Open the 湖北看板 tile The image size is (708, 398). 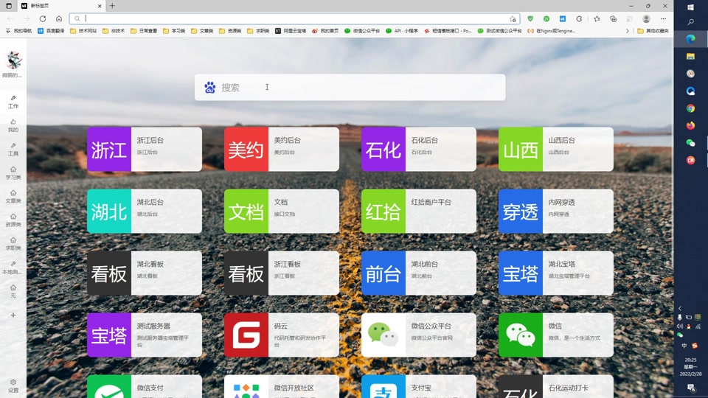point(145,273)
